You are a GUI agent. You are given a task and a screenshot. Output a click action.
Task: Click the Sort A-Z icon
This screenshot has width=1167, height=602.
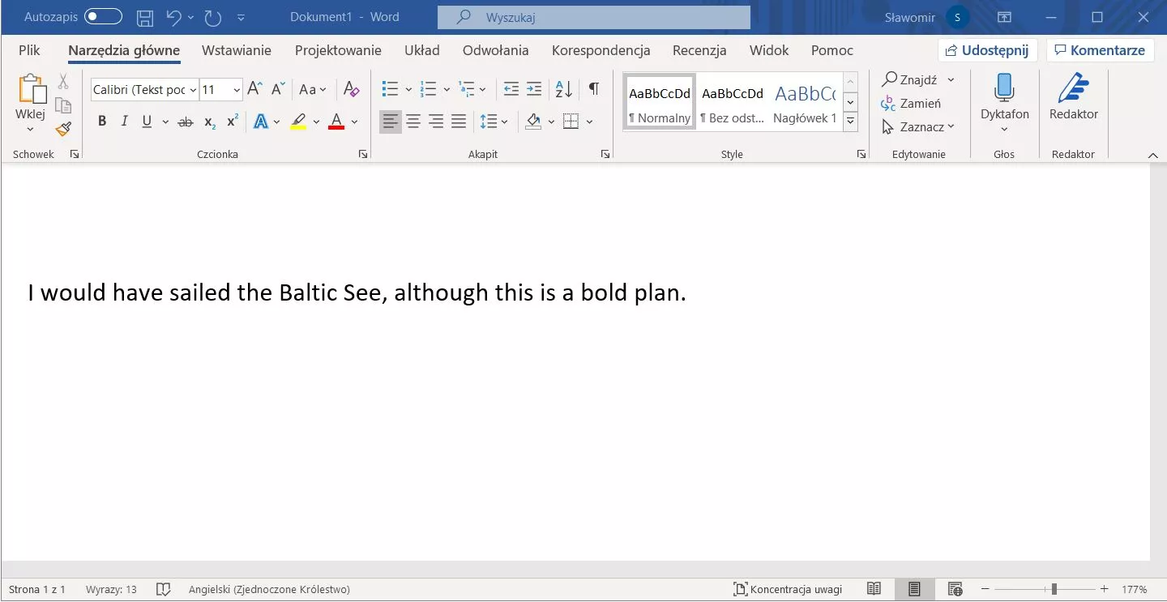tap(564, 89)
